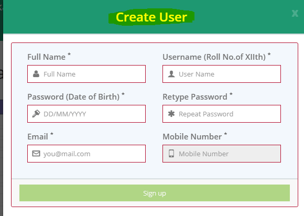This screenshot has width=304, height=216.
Task: Click the 'Password (Date of Birth)' label
Action: [73, 97]
